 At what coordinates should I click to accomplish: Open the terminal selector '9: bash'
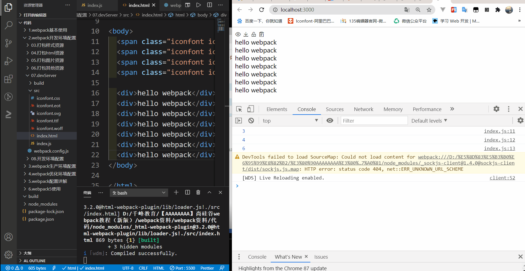pyautogui.click(x=139, y=193)
